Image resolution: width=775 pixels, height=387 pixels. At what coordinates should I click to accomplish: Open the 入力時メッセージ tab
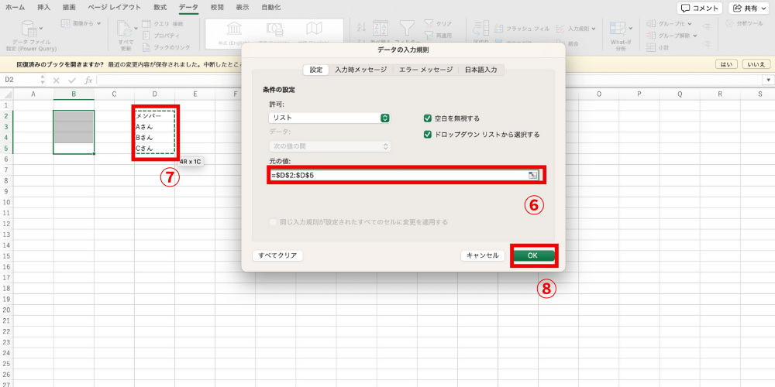(360, 70)
